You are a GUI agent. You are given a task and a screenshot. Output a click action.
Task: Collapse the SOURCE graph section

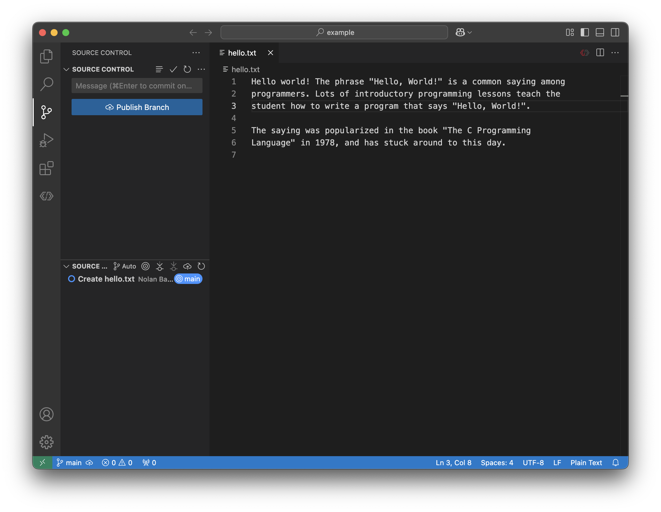pyautogui.click(x=66, y=266)
